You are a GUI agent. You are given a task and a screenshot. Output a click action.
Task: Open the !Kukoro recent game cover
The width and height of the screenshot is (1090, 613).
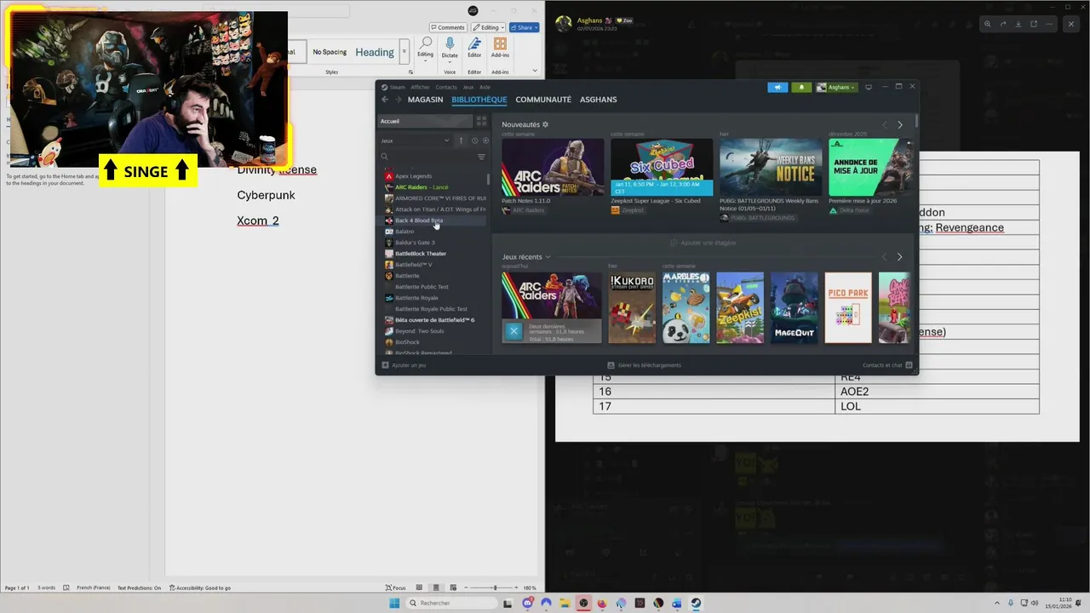coord(632,307)
